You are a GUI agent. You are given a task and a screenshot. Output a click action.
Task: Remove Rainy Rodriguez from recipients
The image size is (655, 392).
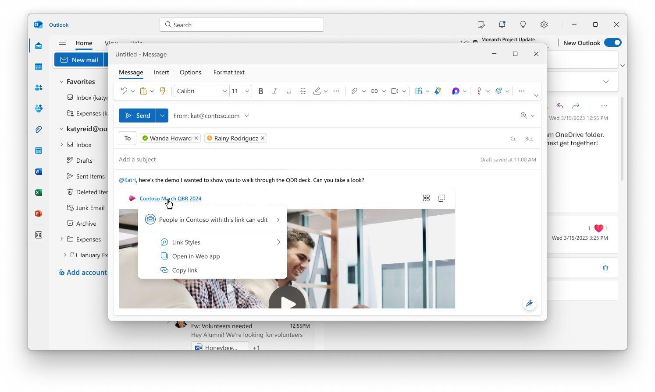tap(263, 138)
